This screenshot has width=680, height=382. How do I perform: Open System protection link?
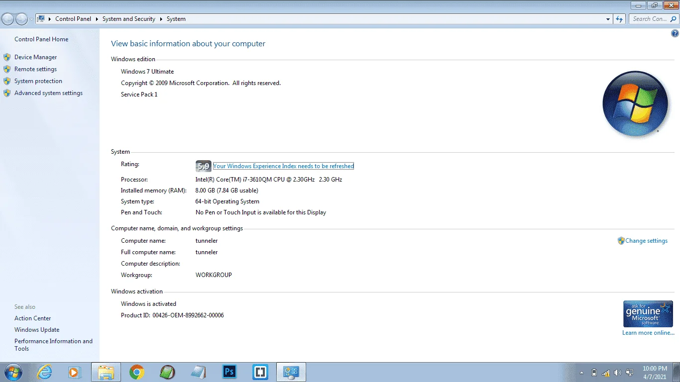[x=38, y=81]
